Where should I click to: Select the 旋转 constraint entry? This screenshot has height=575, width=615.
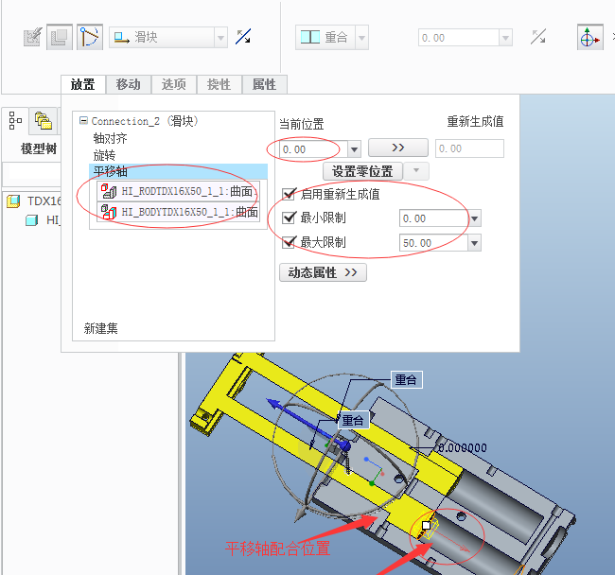(x=104, y=156)
